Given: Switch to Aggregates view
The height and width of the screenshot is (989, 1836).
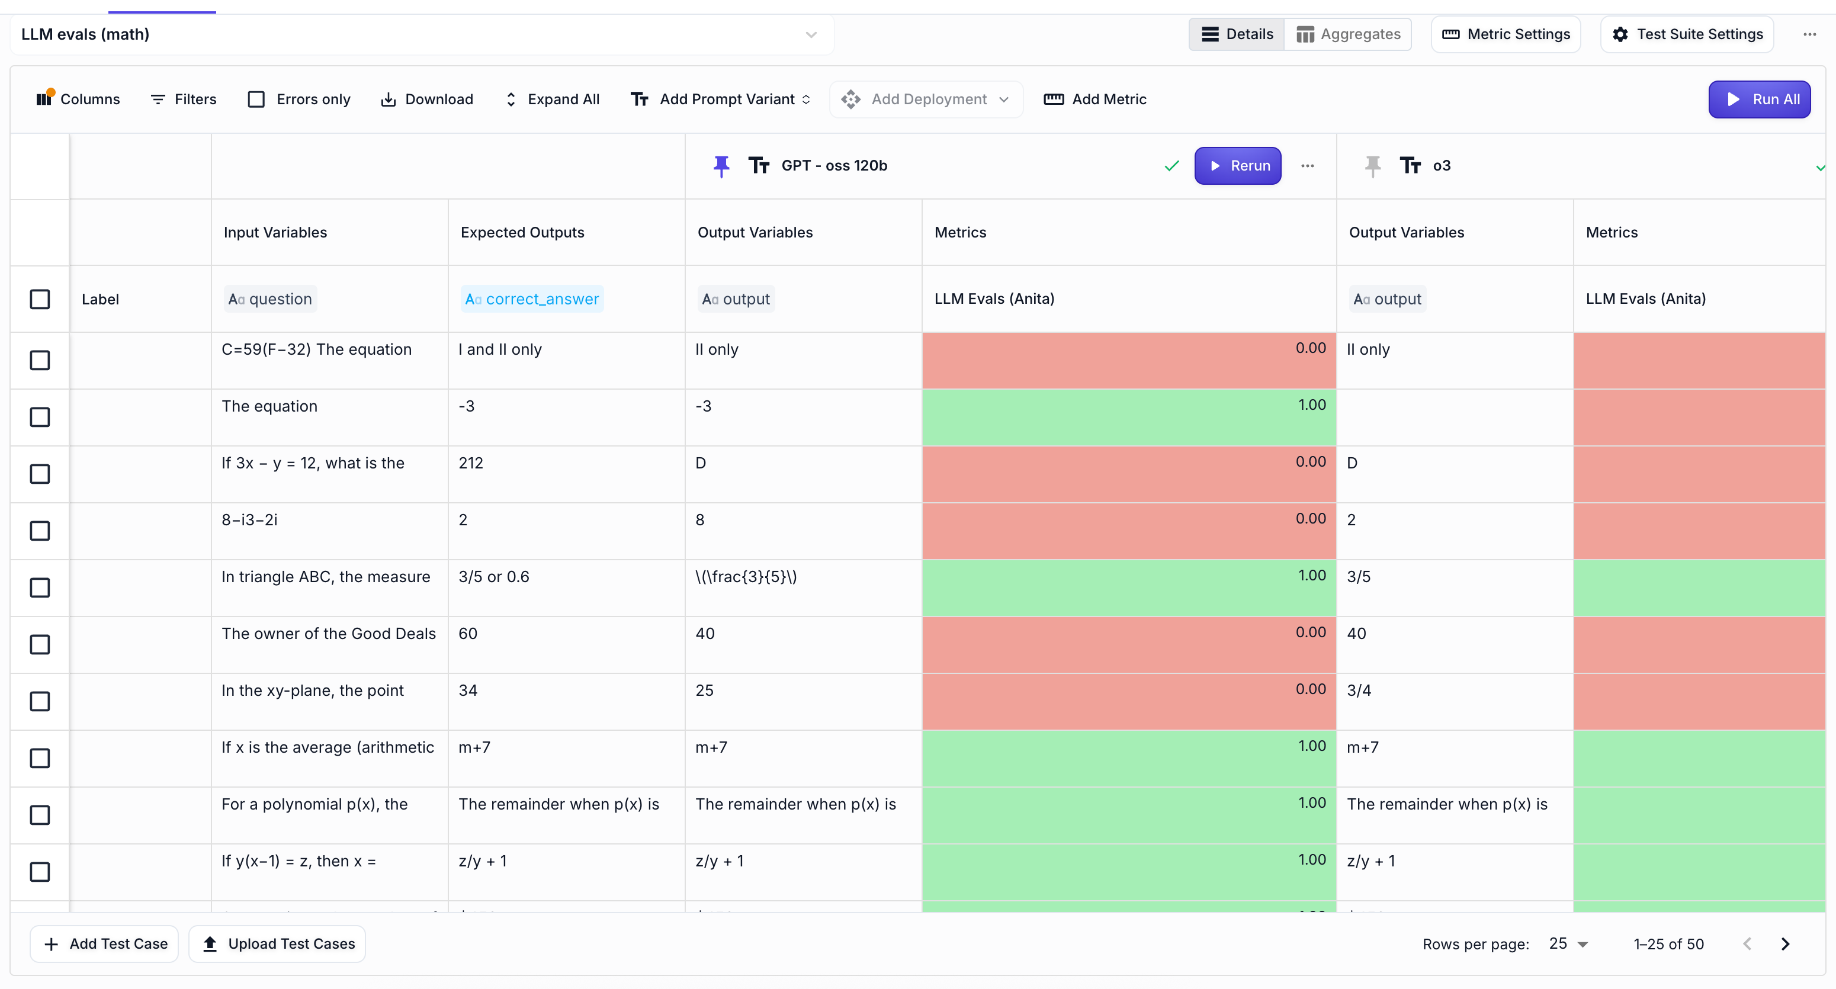Looking at the screenshot, I should [1347, 34].
